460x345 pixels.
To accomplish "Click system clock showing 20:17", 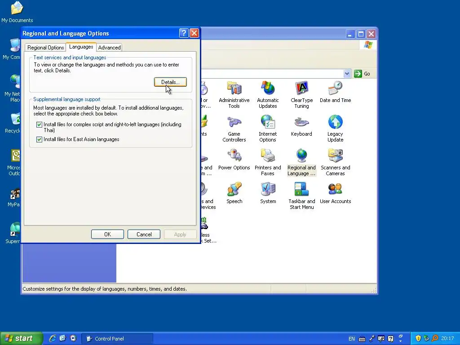I will (447, 339).
